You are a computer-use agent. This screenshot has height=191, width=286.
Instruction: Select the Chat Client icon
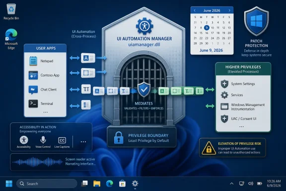click(x=33, y=90)
